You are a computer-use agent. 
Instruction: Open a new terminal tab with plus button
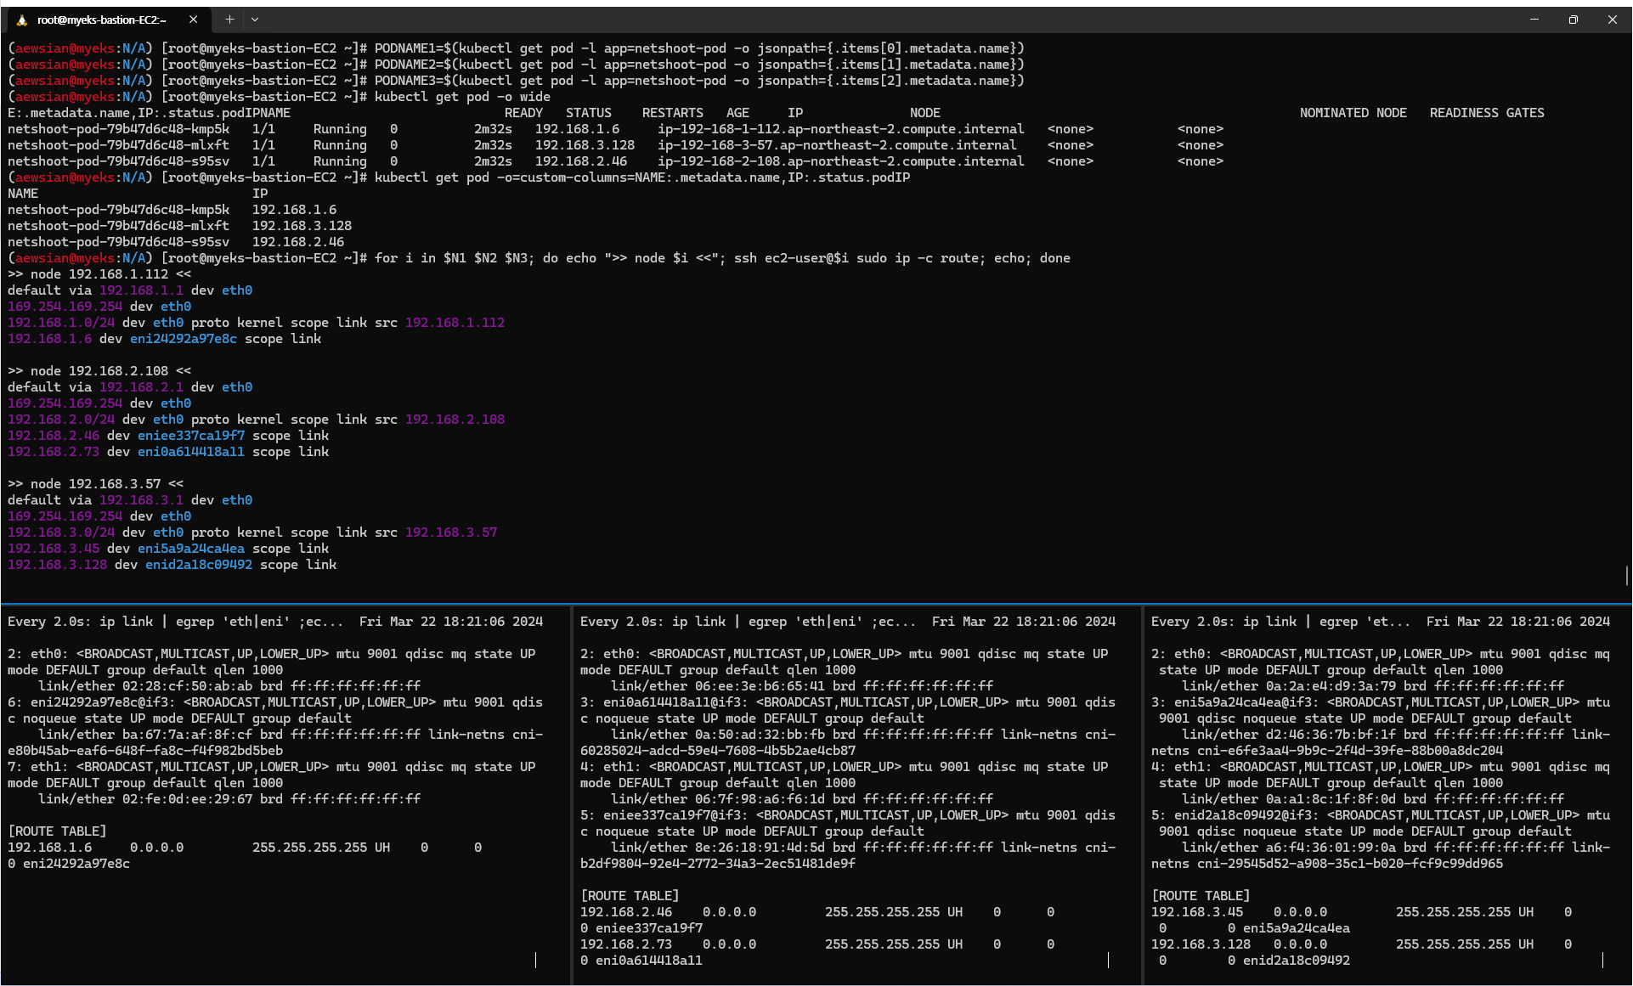point(229,20)
